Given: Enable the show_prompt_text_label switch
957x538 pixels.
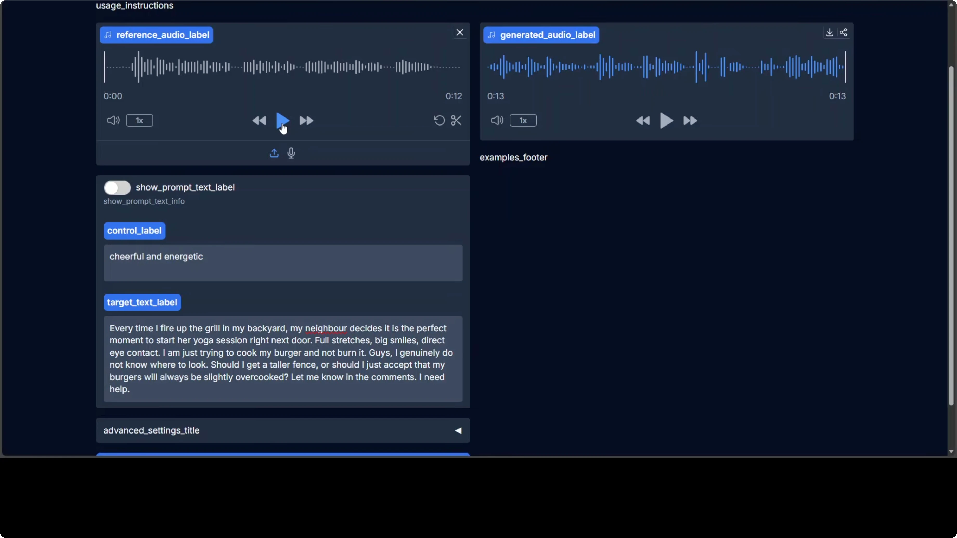Looking at the screenshot, I should click(117, 188).
